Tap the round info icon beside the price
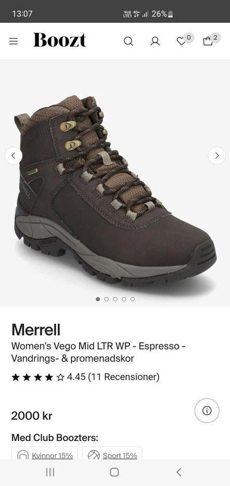The image size is (230, 486). coord(207,411)
